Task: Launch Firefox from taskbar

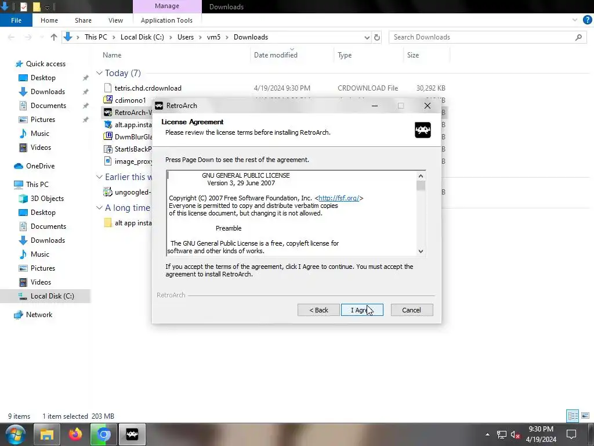Action: click(x=75, y=434)
